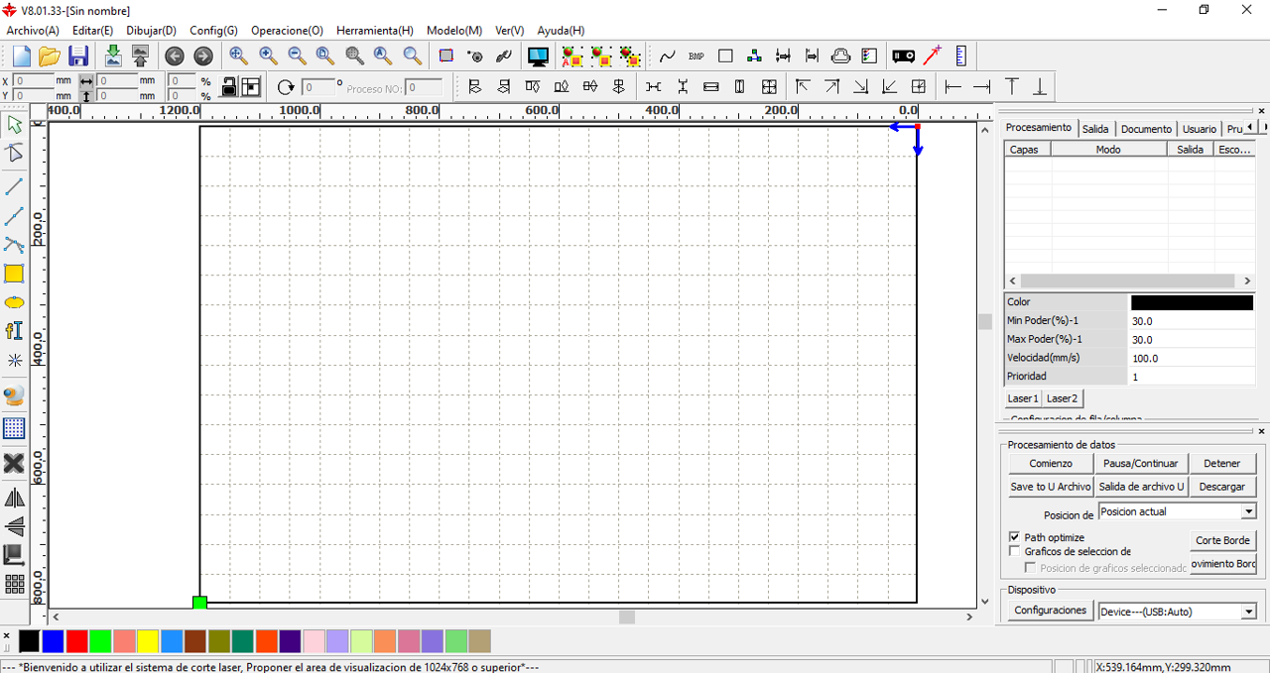Pick the blue color swatch in palette
The image size is (1270, 673).
coord(53,641)
